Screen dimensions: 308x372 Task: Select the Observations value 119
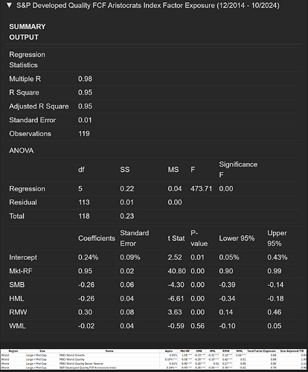84,134
